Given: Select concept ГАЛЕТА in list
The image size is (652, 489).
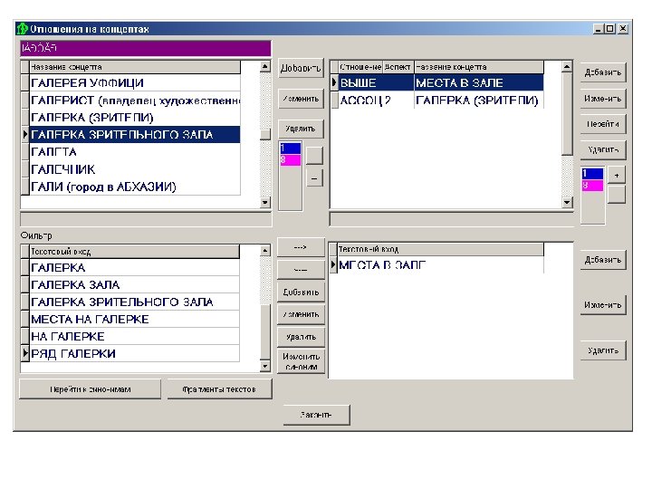Looking at the screenshot, I should [135, 152].
